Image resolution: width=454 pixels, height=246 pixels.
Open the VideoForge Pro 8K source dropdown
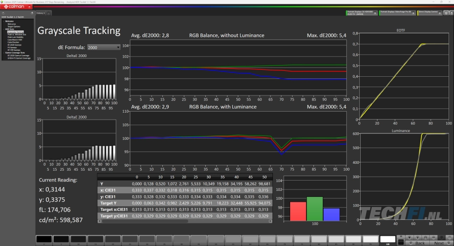[396, 12]
